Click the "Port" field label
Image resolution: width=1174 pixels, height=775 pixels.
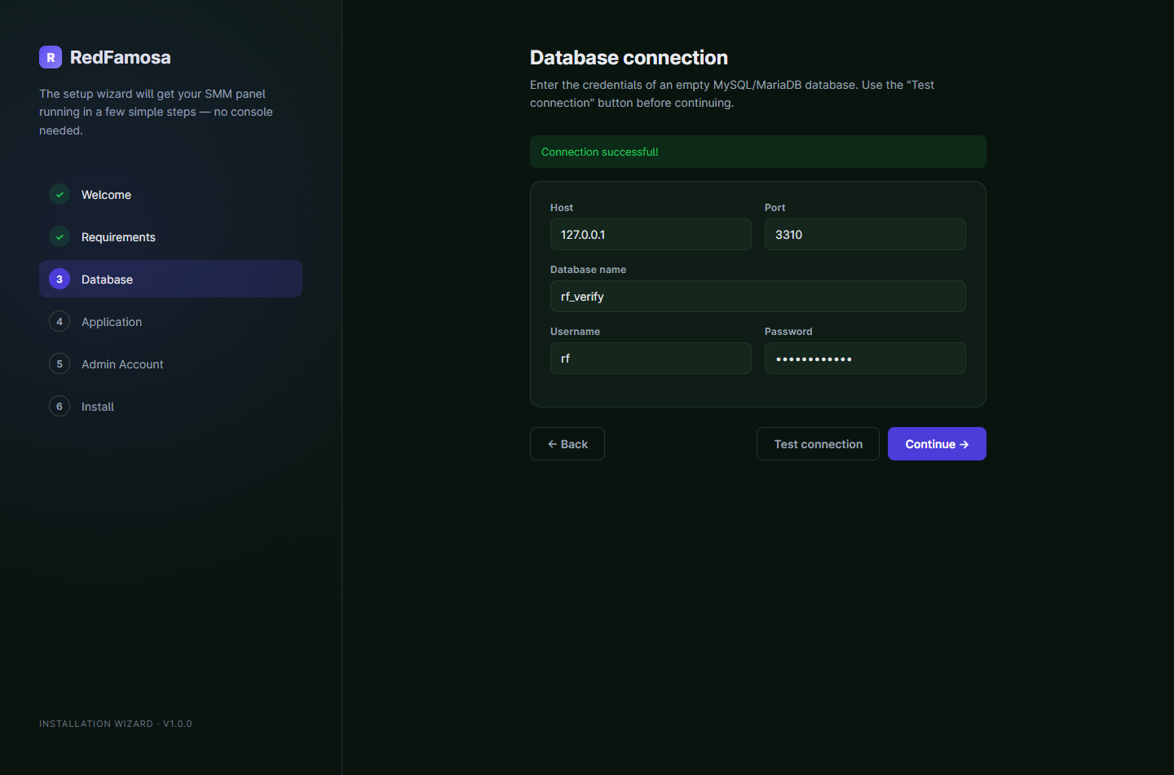pyautogui.click(x=775, y=208)
